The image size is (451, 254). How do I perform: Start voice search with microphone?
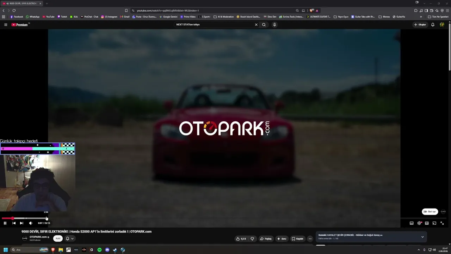[274, 25]
